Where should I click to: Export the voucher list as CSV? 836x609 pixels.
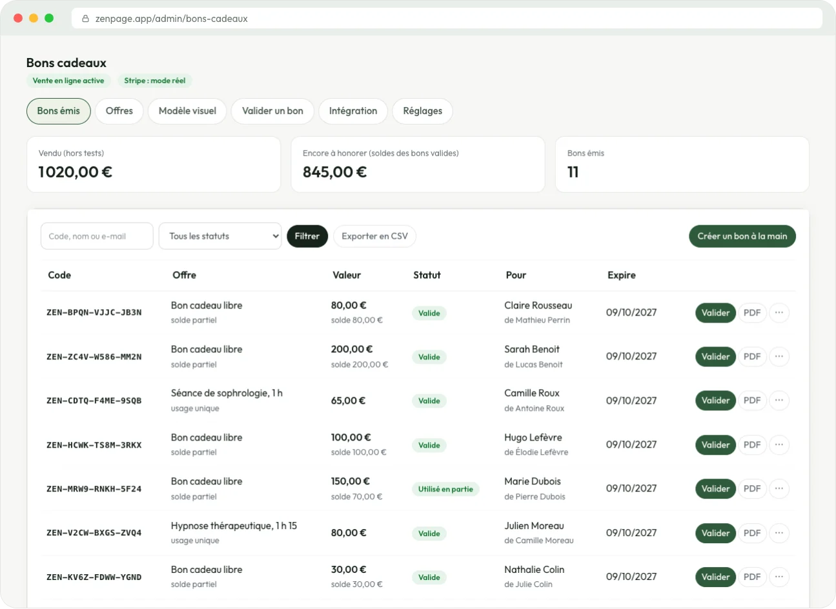pos(374,236)
